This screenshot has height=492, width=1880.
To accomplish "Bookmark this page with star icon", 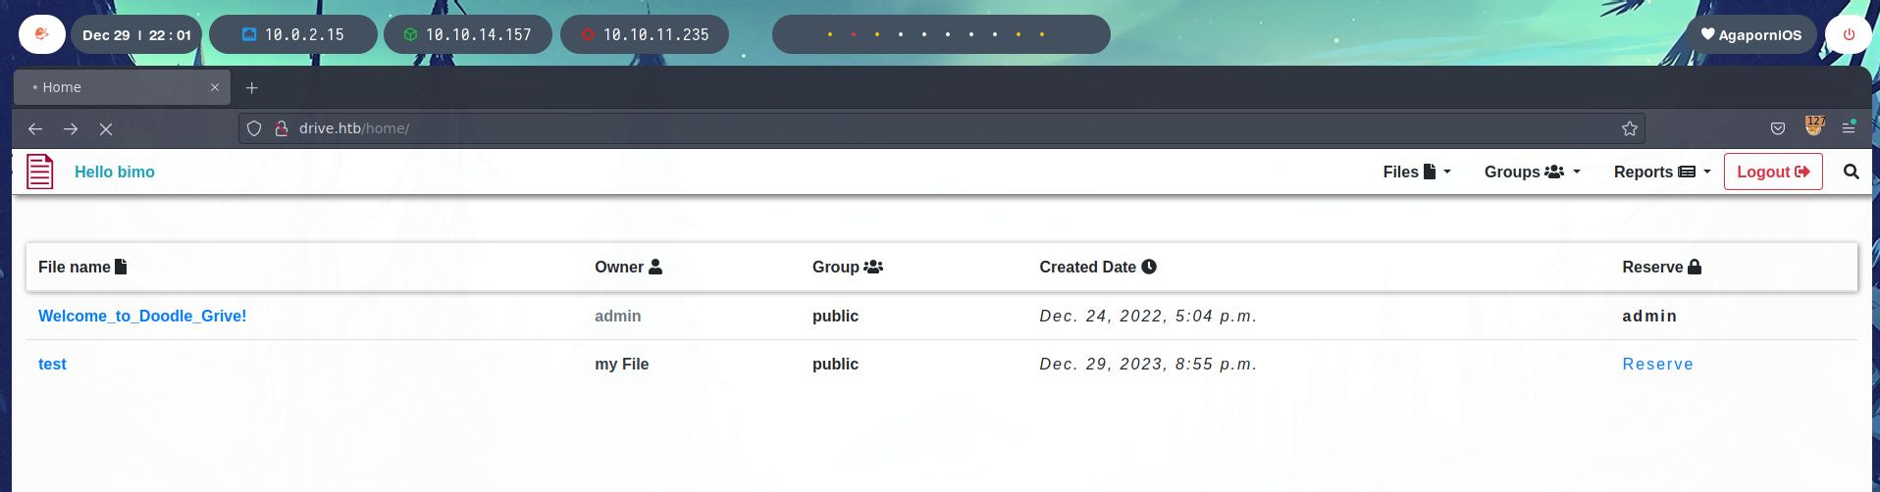I will click(1629, 128).
